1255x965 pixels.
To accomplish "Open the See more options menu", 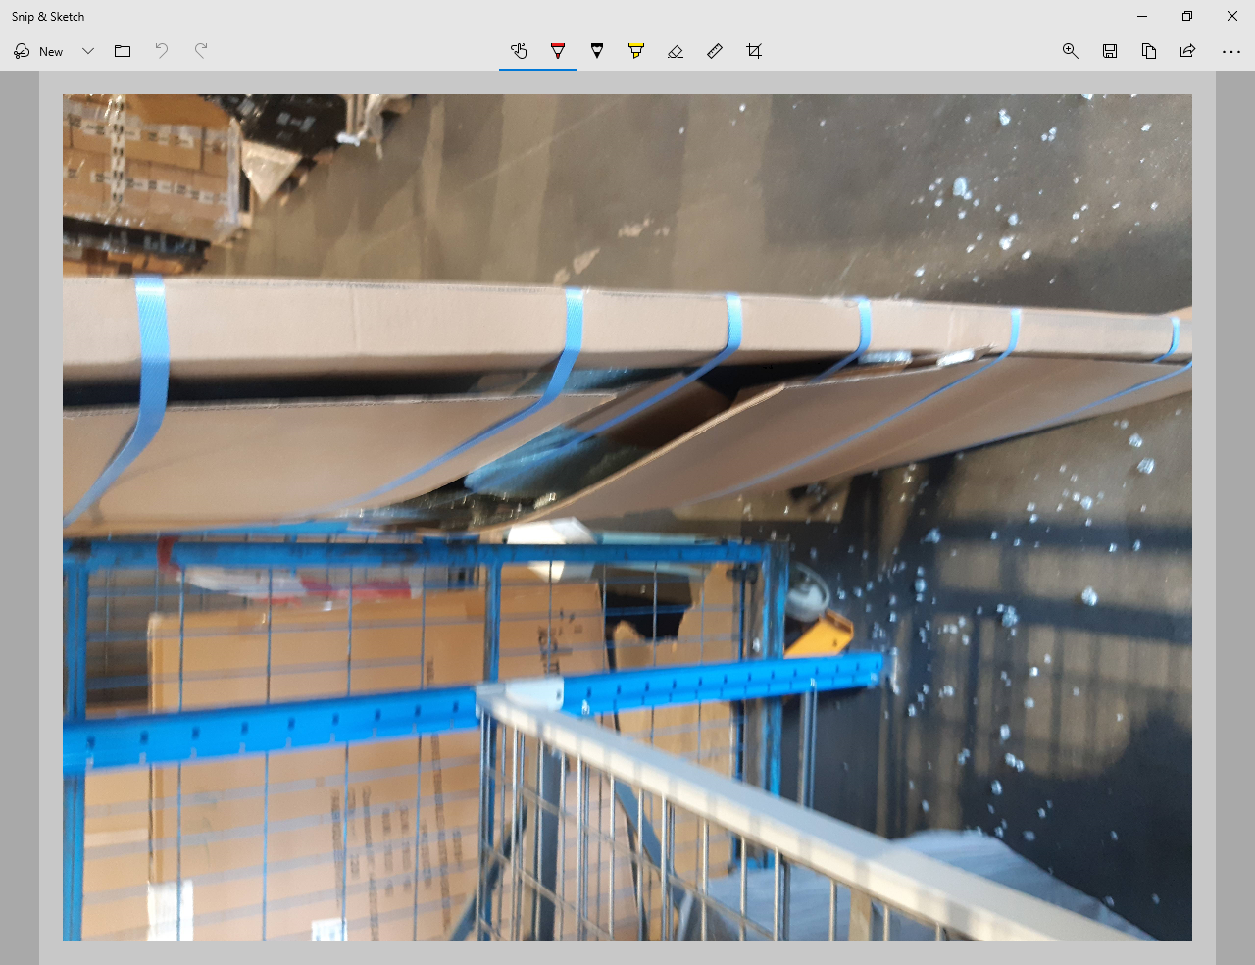I will [1231, 51].
